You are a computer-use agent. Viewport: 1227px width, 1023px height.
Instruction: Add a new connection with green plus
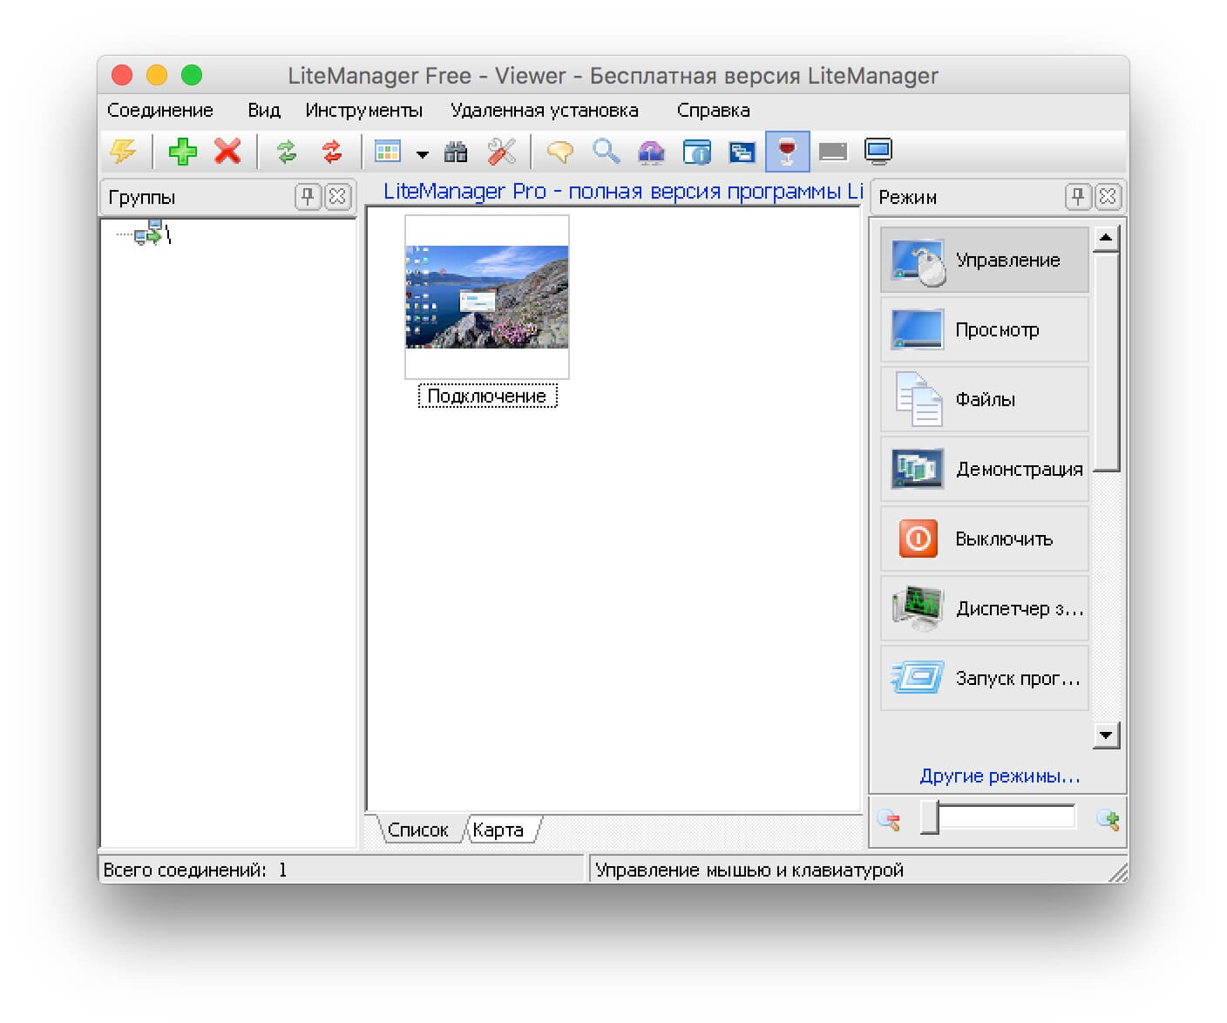(x=182, y=152)
